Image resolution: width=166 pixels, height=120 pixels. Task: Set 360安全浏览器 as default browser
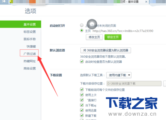106,50
